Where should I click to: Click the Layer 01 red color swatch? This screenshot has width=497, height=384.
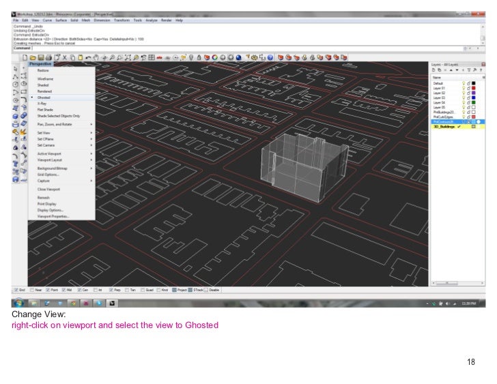coord(474,88)
